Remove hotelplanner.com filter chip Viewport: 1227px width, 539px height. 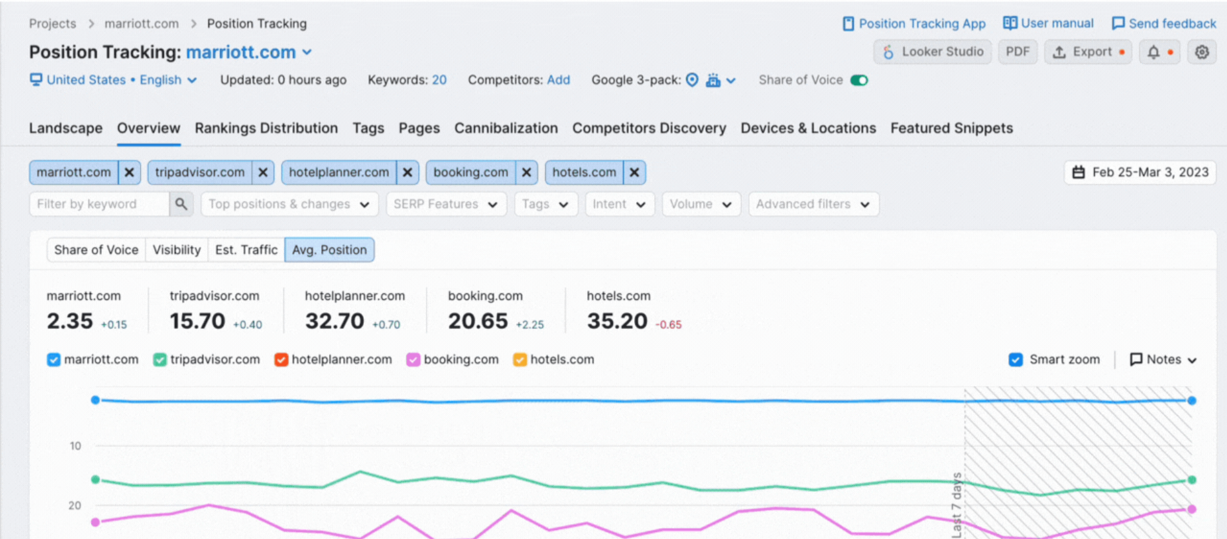point(407,173)
